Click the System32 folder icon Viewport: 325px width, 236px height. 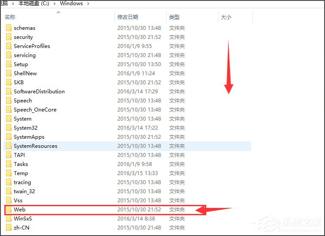pyautogui.click(x=9, y=128)
